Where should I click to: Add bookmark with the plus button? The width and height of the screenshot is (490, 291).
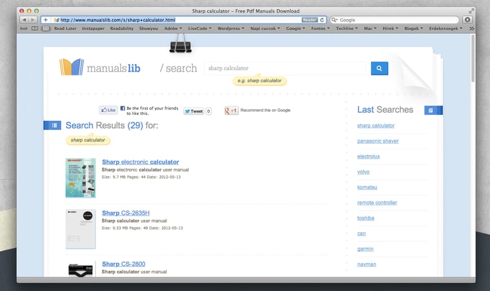click(x=45, y=20)
